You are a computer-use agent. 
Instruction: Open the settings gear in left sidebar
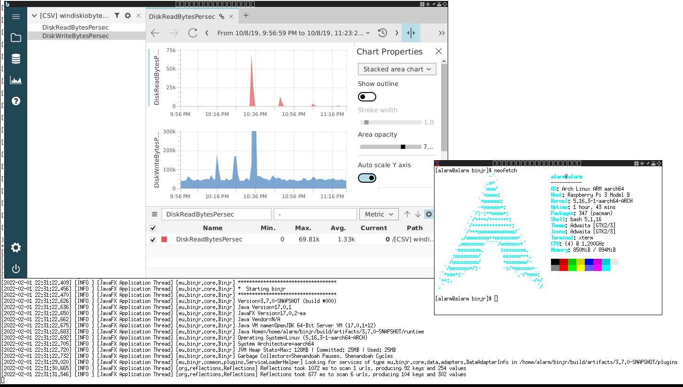click(x=16, y=248)
